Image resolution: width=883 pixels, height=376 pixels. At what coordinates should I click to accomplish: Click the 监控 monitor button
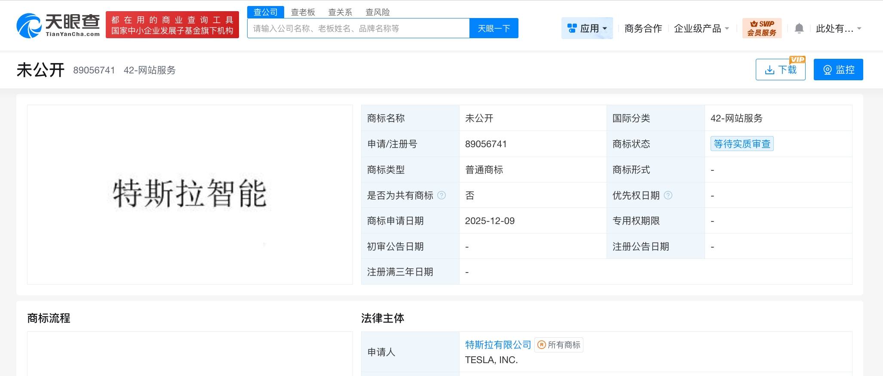coord(838,70)
